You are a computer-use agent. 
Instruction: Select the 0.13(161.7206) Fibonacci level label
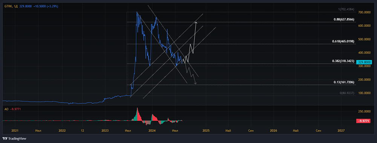[x=344, y=82]
